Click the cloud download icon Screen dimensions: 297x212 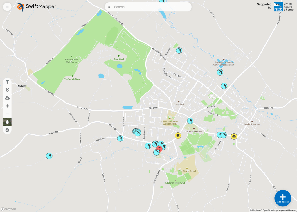[x=7, y=98]
